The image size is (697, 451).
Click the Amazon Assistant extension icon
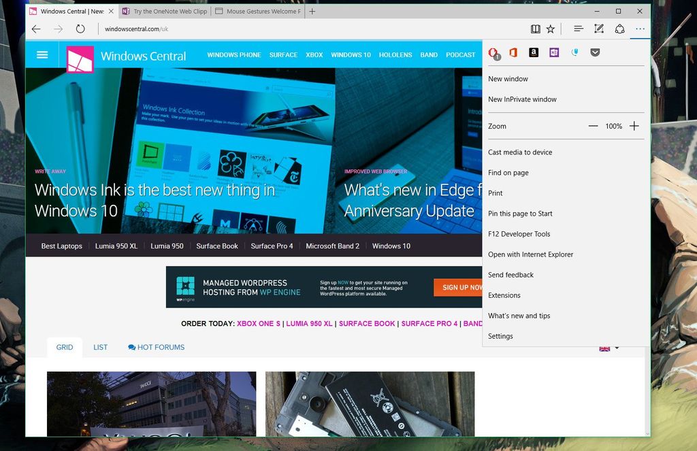coord(534,52)
